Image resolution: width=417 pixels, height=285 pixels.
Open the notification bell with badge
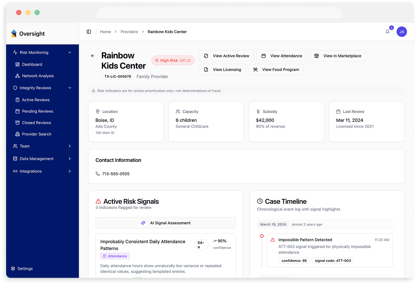point(387,31)
